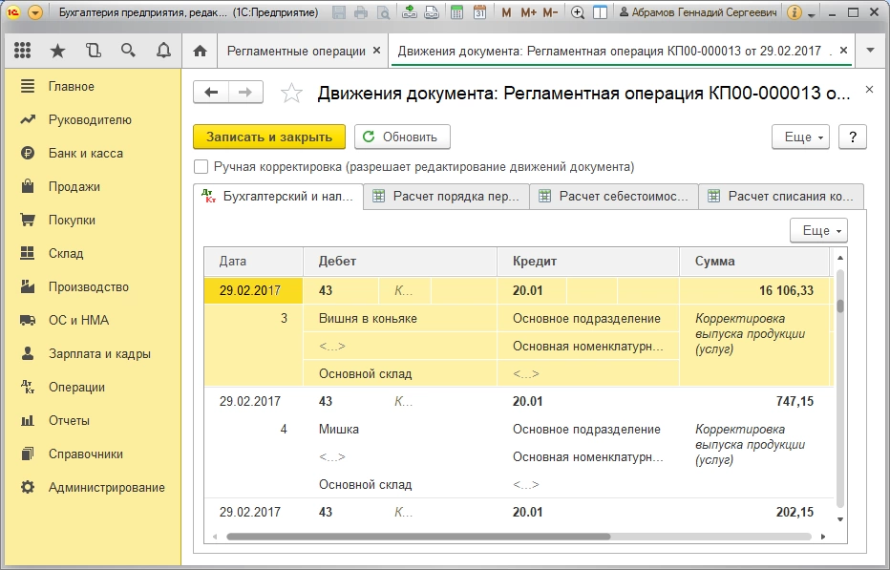Switch to the Регламентные операции tab
Screen dimensions: 890x570
click(x=295, y=51)
